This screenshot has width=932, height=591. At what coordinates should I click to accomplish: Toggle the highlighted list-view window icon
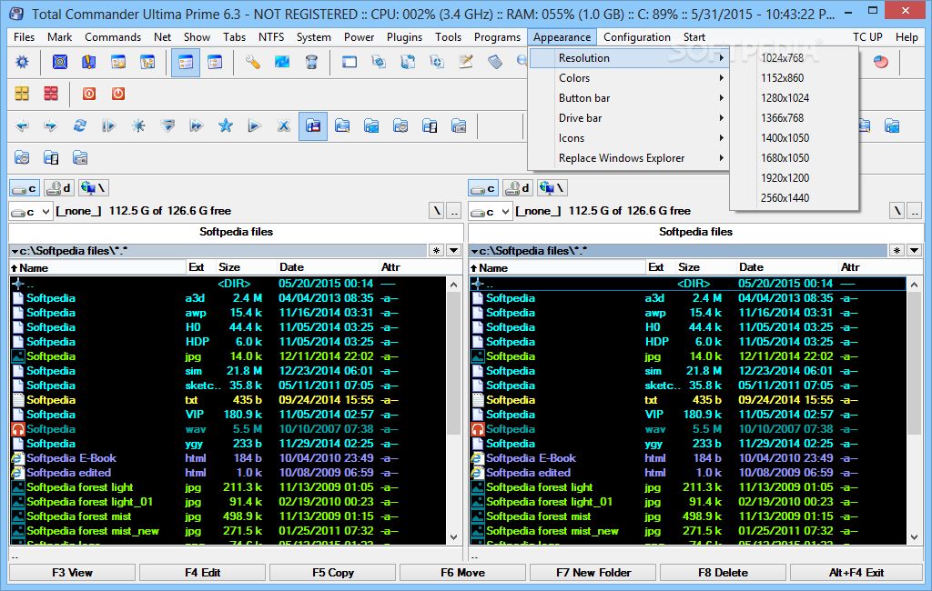[186, 62]
